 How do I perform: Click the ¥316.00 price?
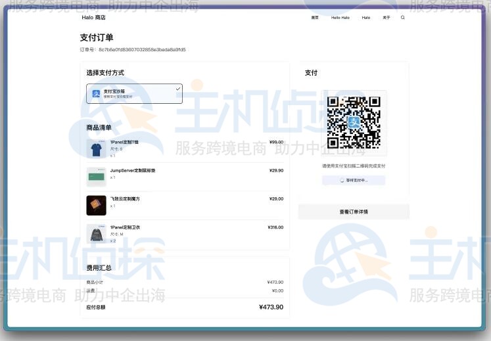(275, 227)
